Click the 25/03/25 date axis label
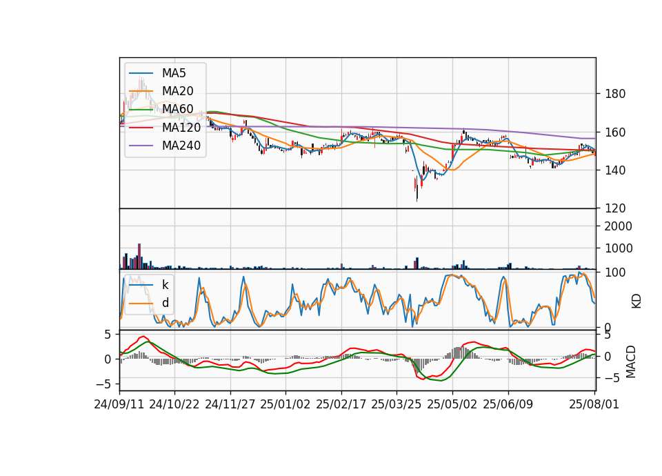662x476 pixels. tap(397, 404)
